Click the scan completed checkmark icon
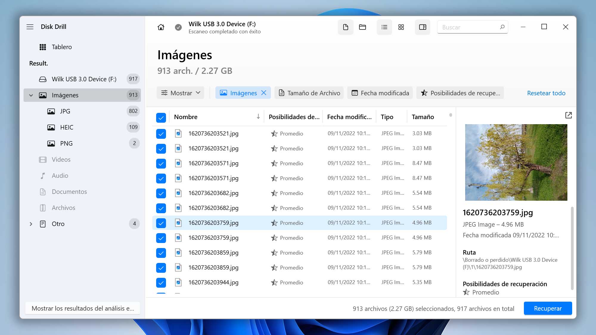 (x=178, y=27)
